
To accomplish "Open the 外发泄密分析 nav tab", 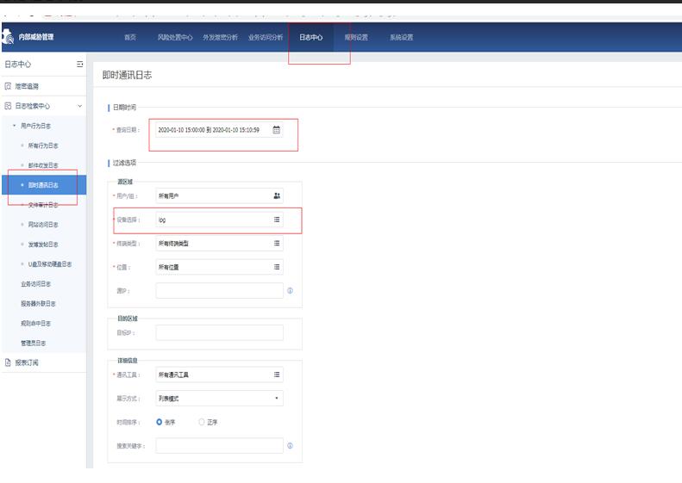I will 220,37.
